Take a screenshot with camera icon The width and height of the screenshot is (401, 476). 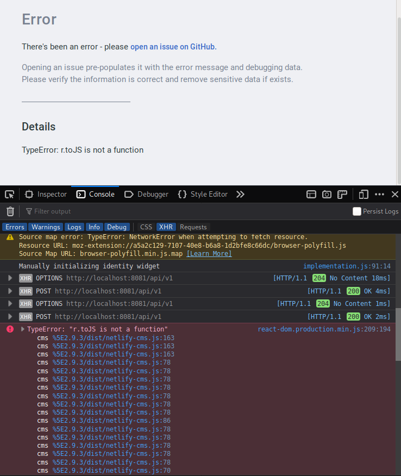(327, 195)
